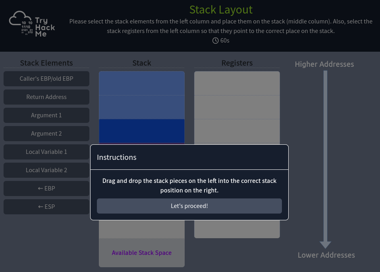Click the Stack Layout page title
380x272 pixels.
[x=221, y=10]
